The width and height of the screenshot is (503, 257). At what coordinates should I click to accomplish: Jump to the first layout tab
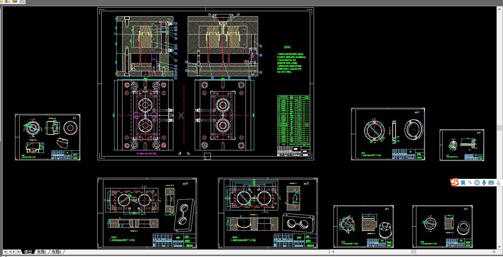[5, 252]
